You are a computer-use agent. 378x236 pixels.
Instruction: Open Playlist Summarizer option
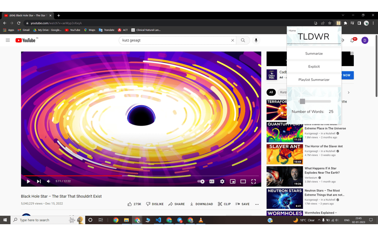[x=314, y=80]
